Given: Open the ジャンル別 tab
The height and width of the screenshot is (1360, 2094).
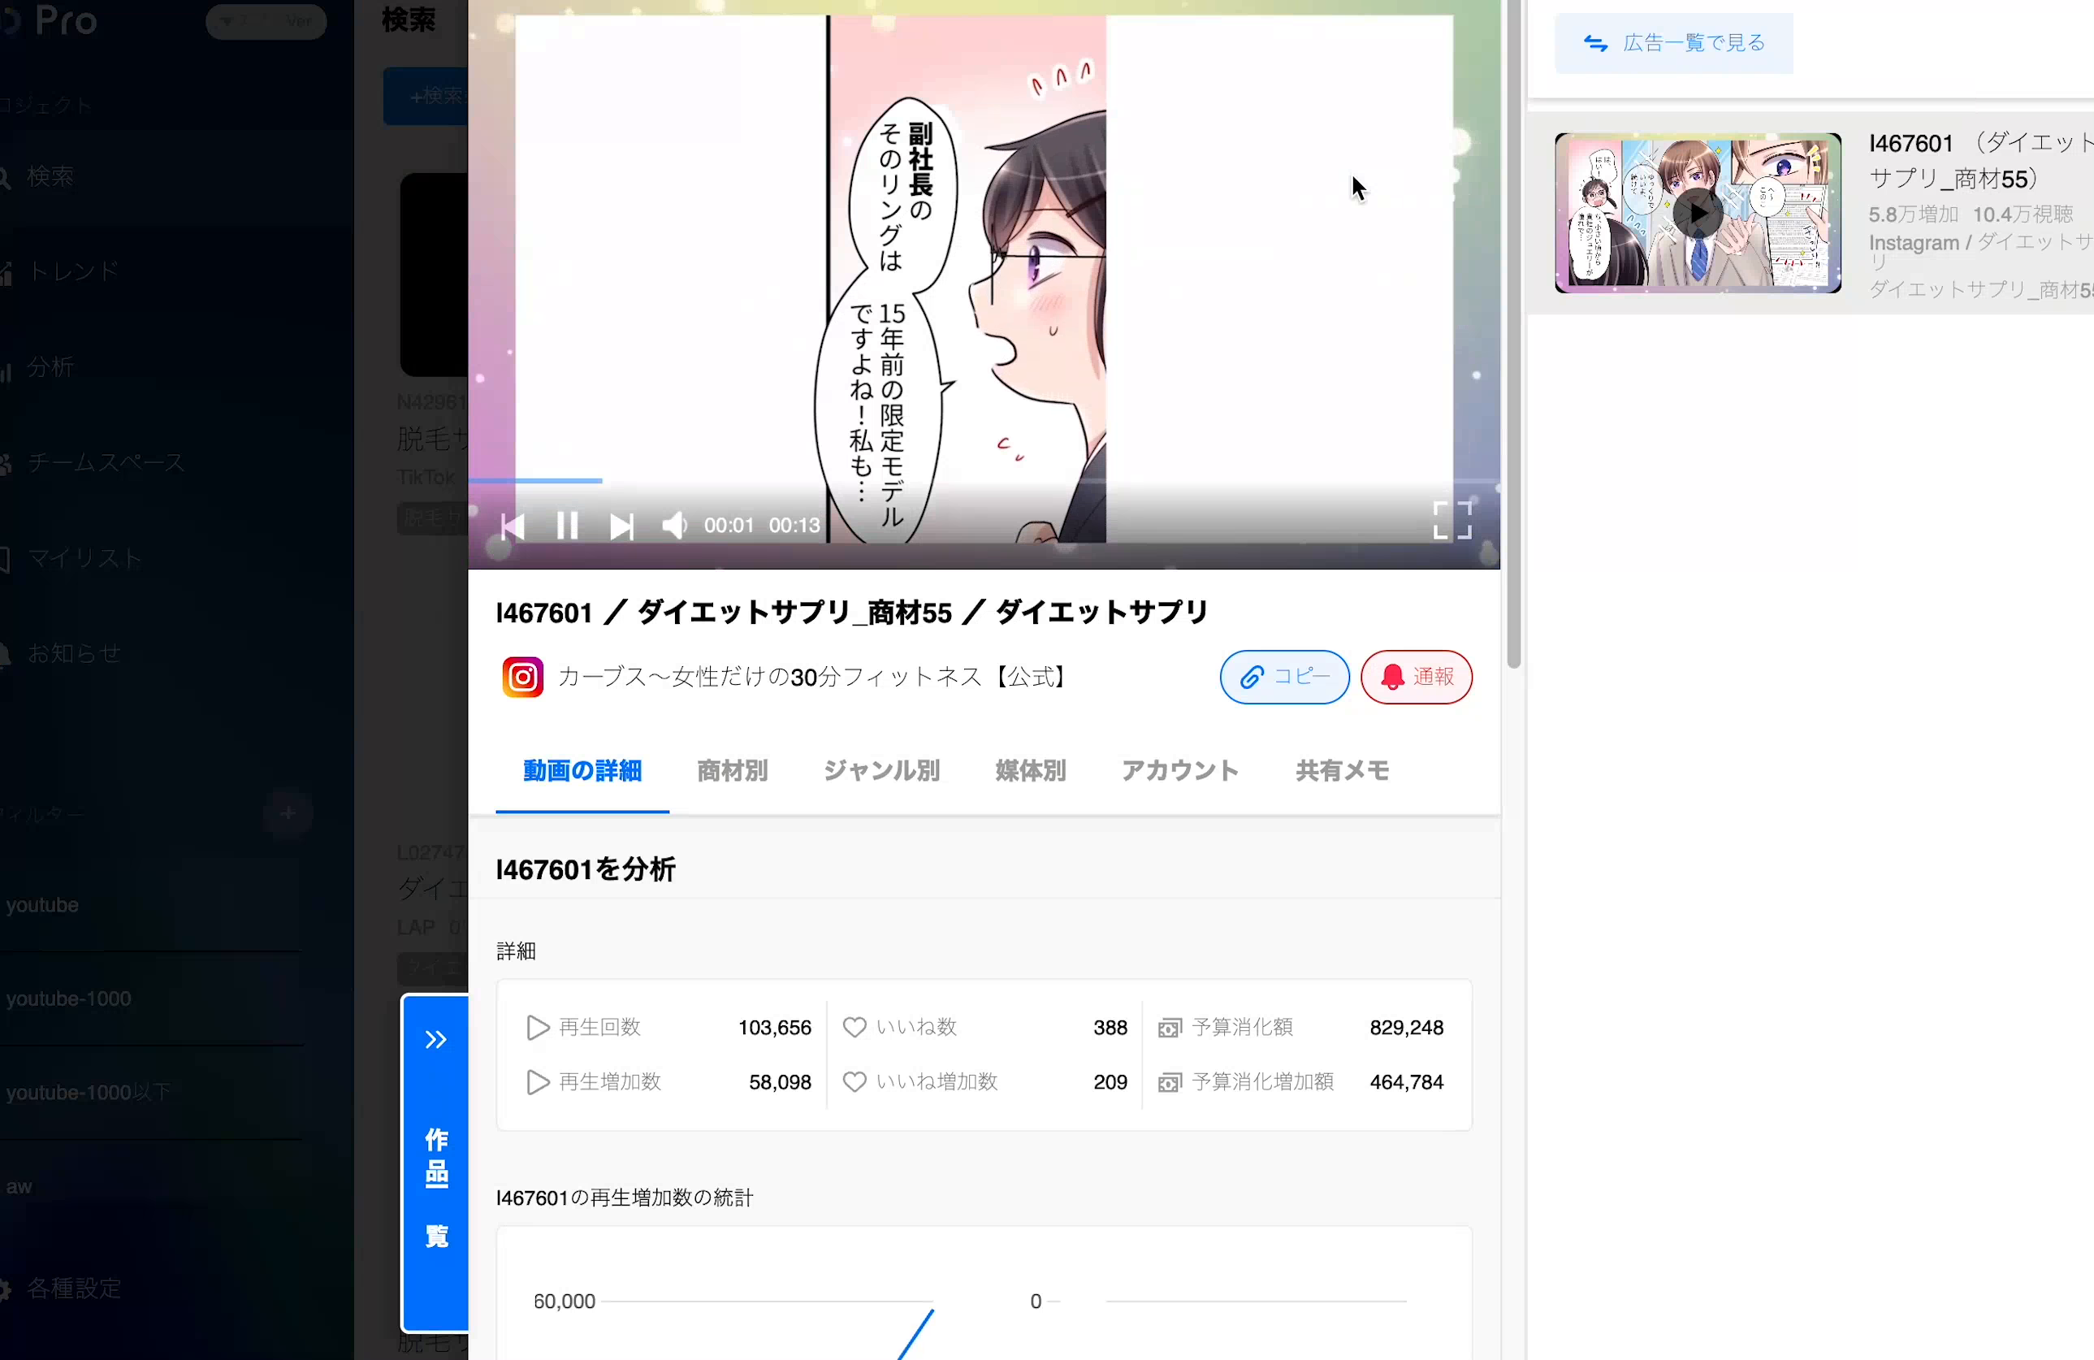Looking at the screenshot, I should click(x=881, y=771).
